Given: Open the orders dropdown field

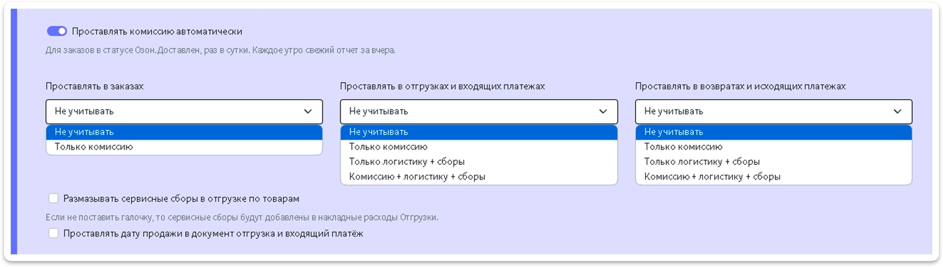Looking at the screenshot, I should click(x=174, y=111).
